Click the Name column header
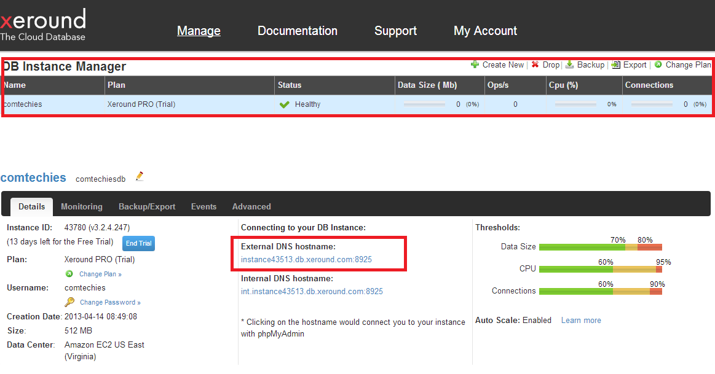Viewport: 715px width, 374px height. 53,85
